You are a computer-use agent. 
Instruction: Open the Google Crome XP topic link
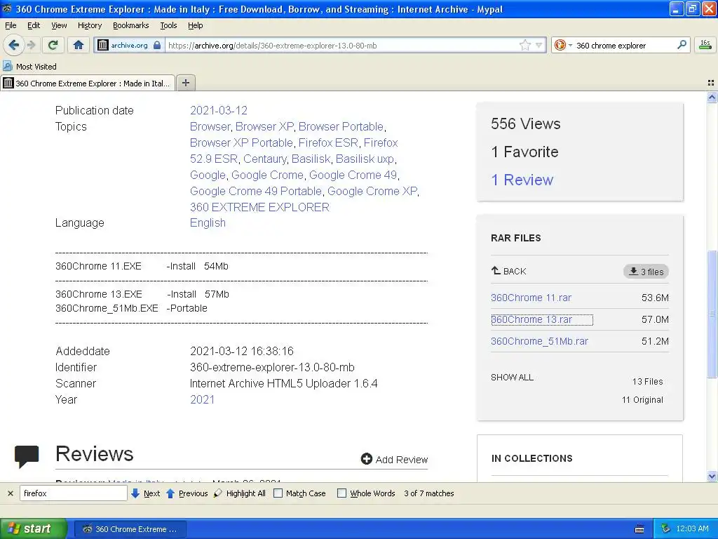coord(372,191)
